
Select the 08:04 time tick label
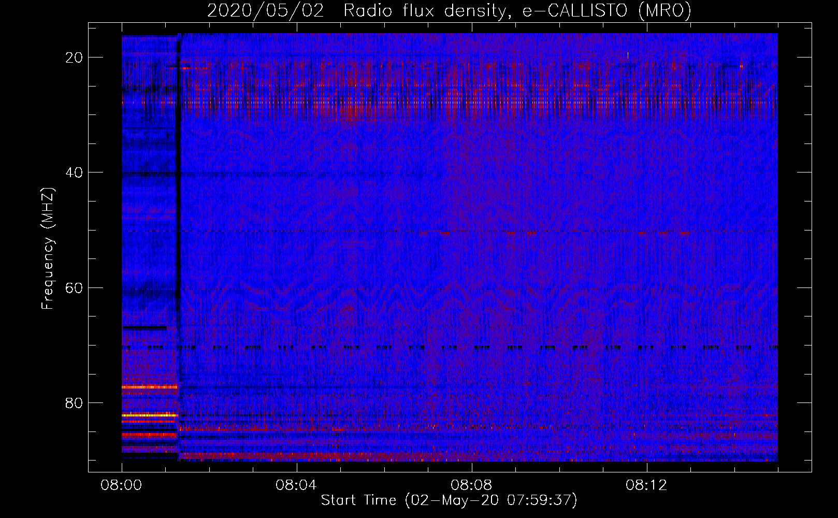tap(296, 485)
